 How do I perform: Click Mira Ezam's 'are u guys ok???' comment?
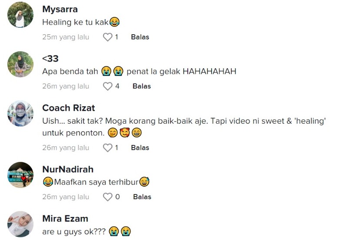pos(86,232)
